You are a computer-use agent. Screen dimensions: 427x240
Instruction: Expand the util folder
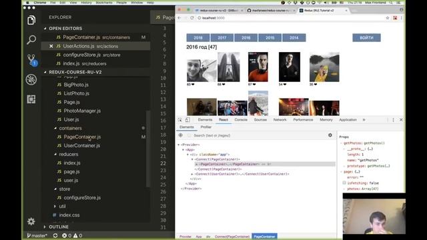click(x=55, y=207)
